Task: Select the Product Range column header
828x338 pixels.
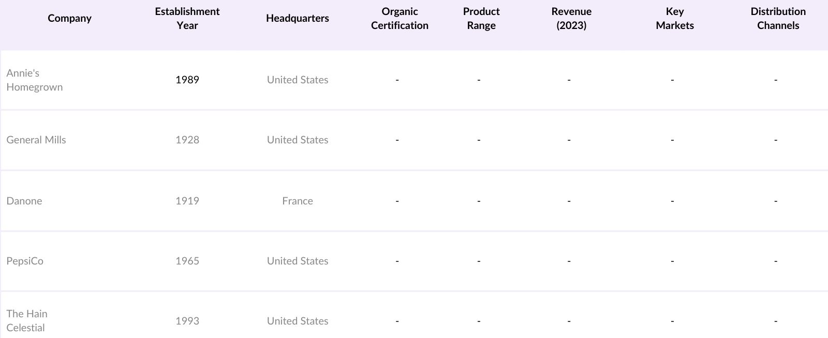Action: click(481, 18)
